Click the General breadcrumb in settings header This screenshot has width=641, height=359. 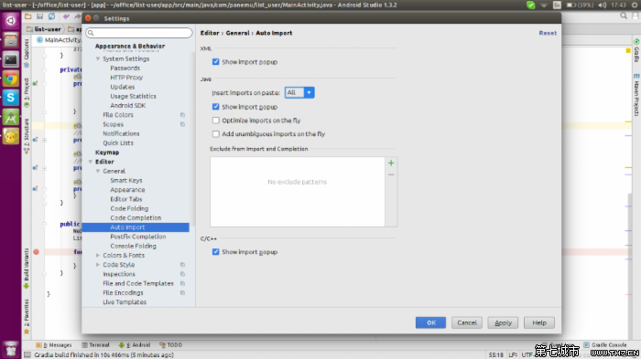pyautogui.click(x=237, y=33)
